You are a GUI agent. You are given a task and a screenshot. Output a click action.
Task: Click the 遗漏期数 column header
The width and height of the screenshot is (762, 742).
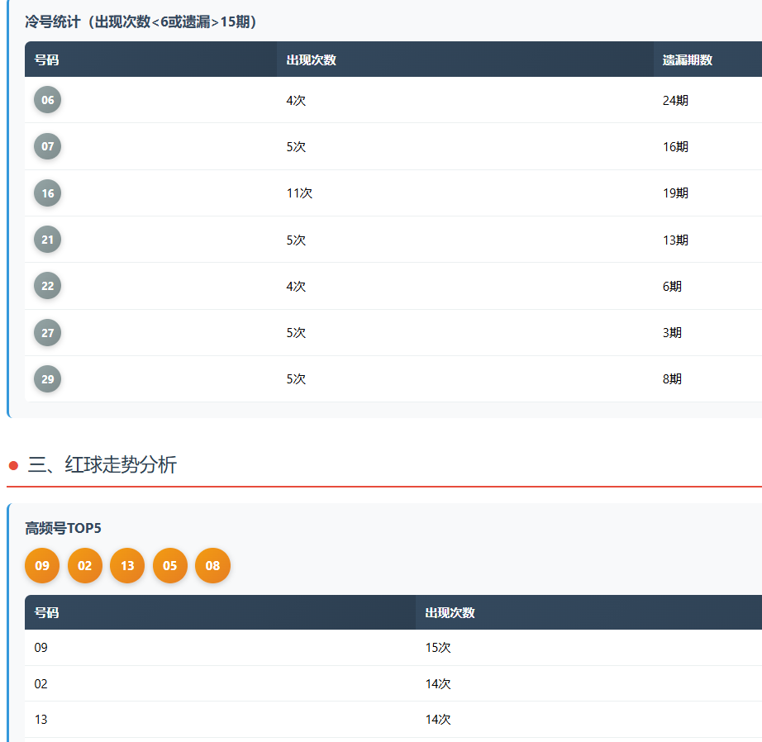click(687, 60)
